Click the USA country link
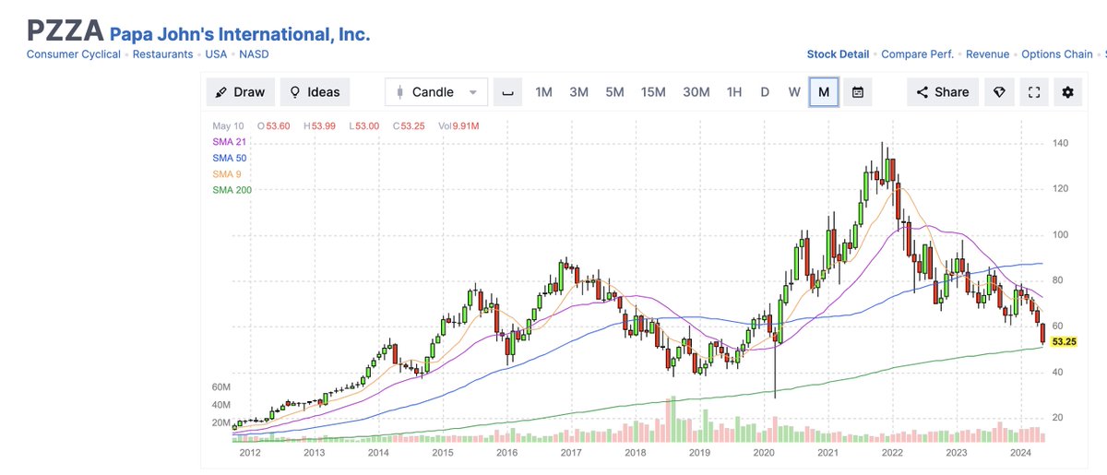 [216, 54]
